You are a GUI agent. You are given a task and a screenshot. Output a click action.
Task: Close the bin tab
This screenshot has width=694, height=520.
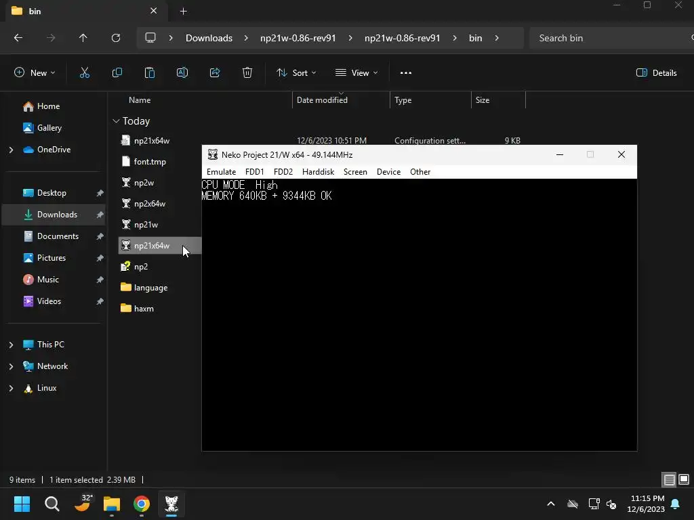coord(153,11)
